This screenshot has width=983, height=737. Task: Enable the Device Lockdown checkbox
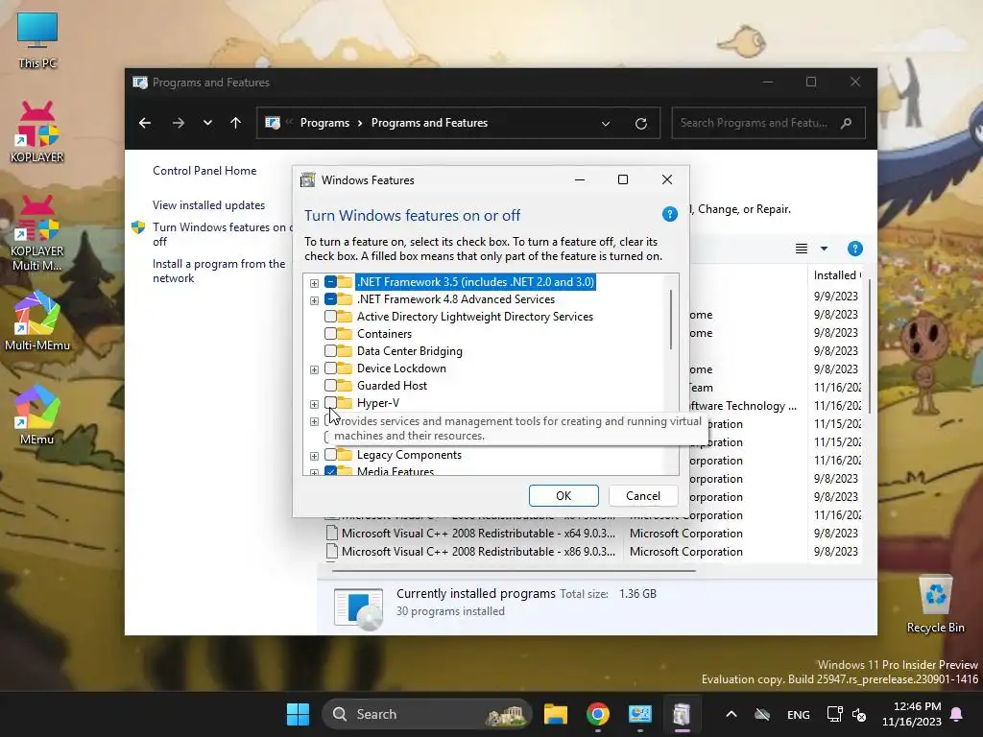[330, 368]
